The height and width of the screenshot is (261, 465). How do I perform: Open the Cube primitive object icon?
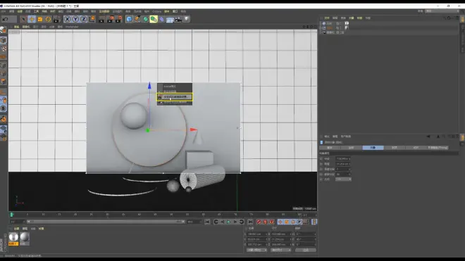point(130,19)
